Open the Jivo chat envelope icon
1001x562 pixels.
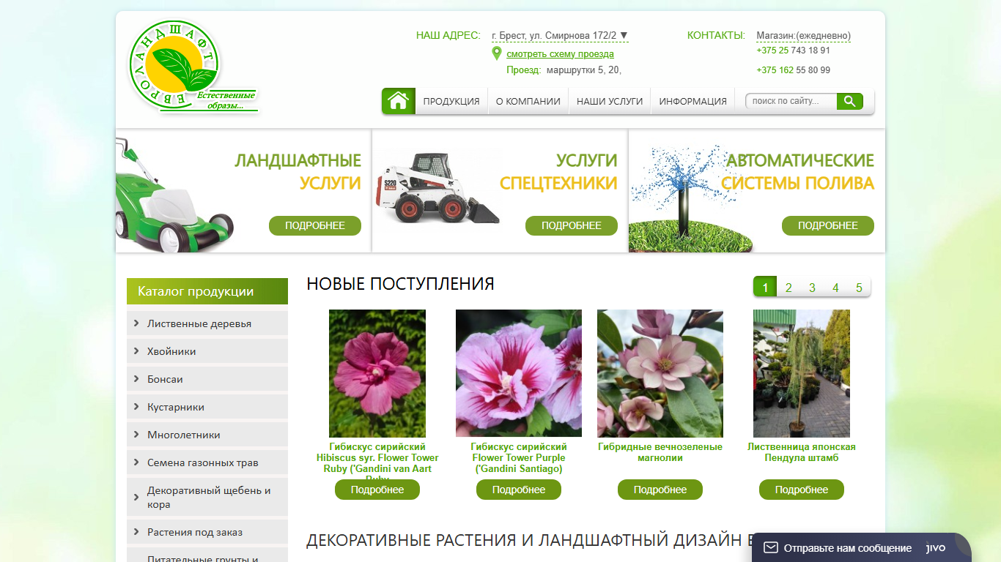point(770,547)
